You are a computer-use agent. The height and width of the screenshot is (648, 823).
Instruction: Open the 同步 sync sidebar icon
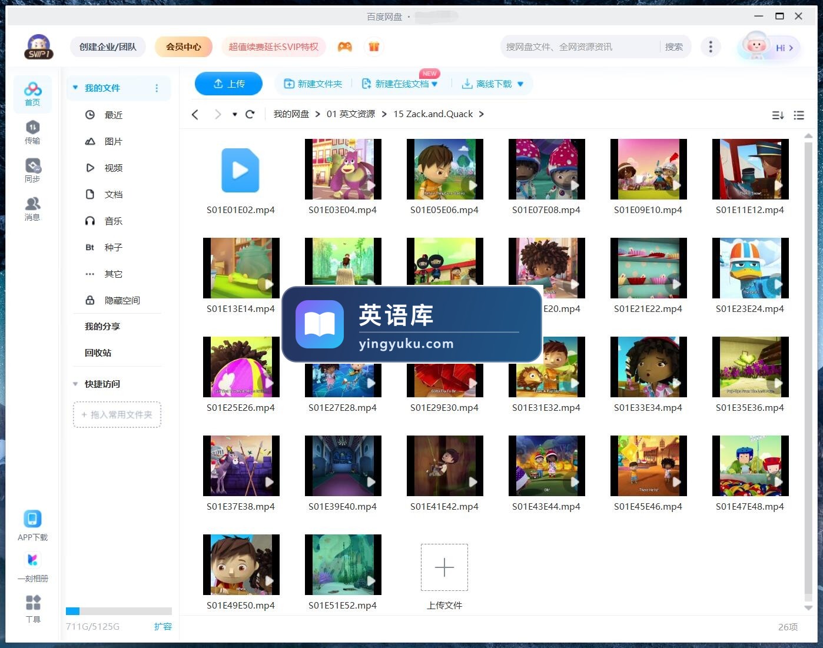(x=32, y=171)
